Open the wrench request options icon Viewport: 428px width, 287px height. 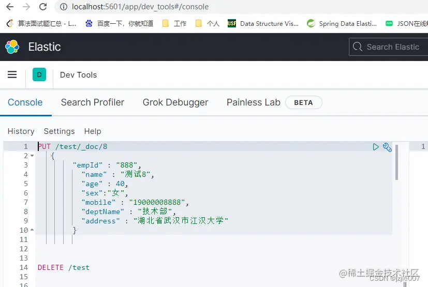click(x=387, y=147)
